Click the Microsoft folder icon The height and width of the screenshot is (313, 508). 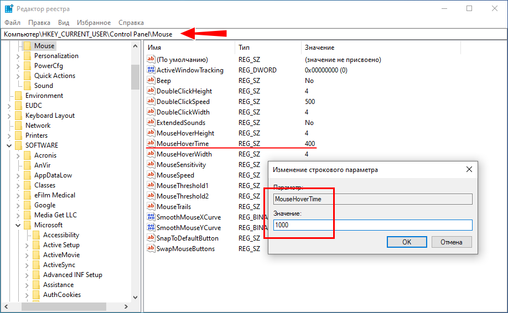(28, 225)
